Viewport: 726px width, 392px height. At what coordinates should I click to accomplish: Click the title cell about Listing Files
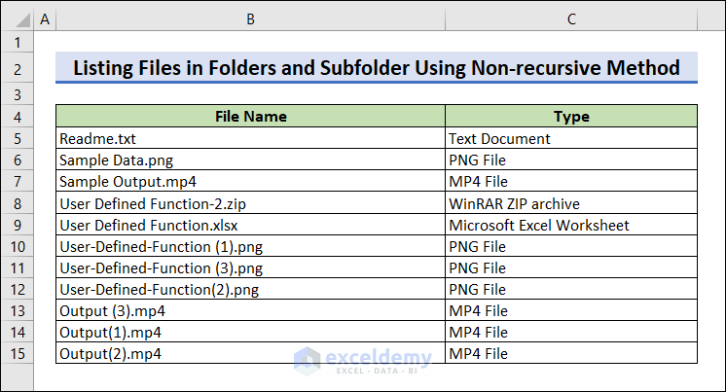point(377,68)
